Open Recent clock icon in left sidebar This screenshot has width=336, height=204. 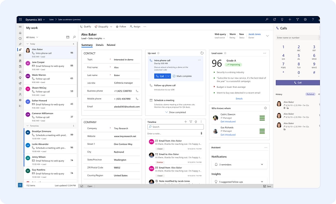coord(20,38)
